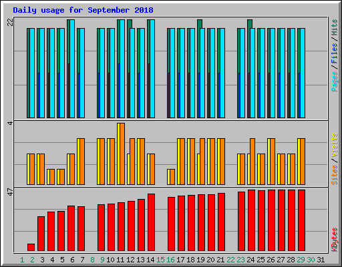Click the 'Visits' legend label
This screenshot has width=342, height=267.
[334, 146]
